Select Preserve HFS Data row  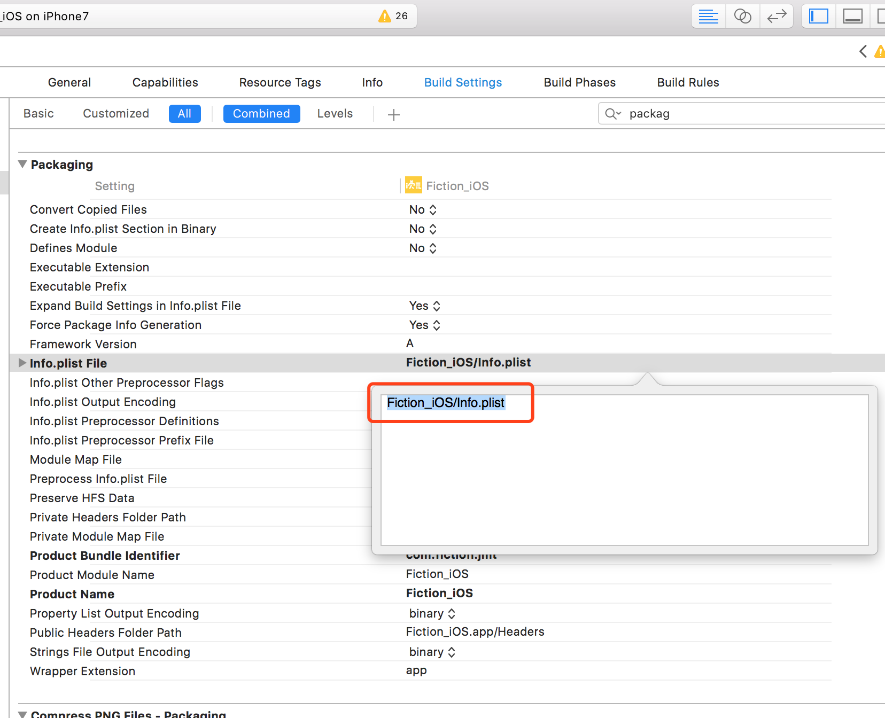(82, 498)
